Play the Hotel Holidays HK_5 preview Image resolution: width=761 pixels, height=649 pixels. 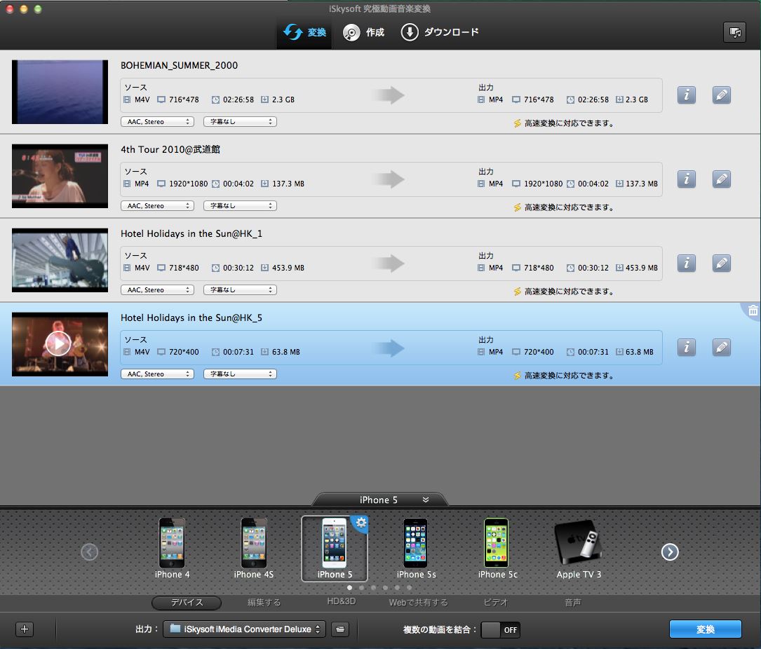tap(58, 344)
